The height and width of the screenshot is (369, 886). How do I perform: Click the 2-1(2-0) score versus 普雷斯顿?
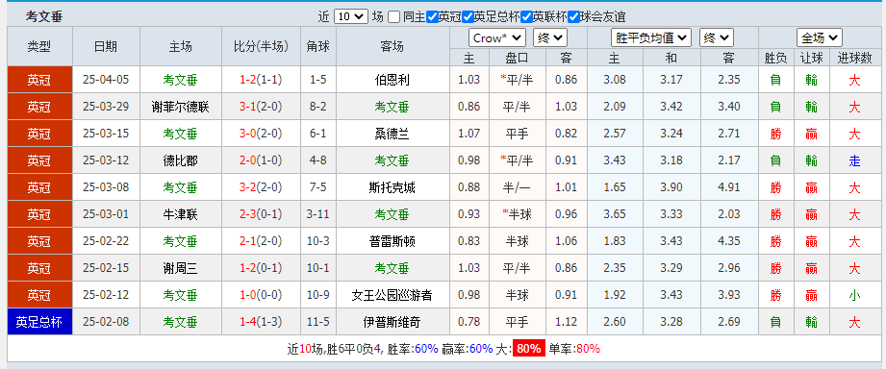point(261,241)
